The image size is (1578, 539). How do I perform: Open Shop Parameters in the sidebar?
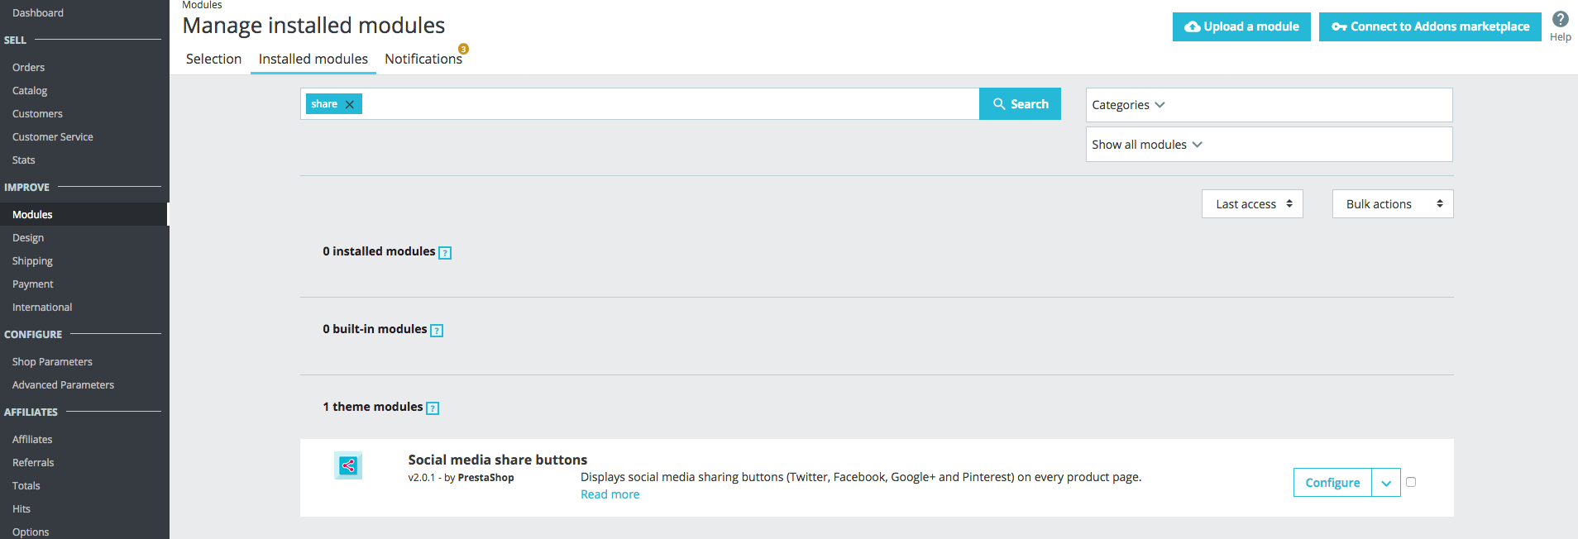tap(52, 361)
